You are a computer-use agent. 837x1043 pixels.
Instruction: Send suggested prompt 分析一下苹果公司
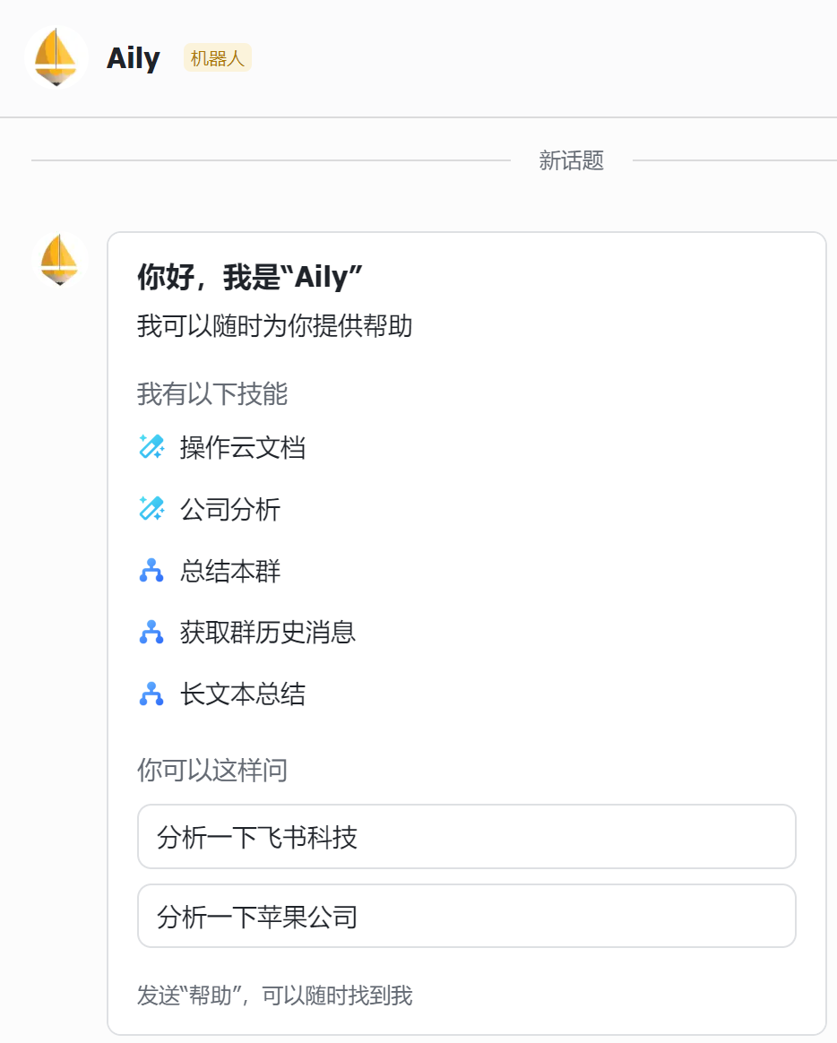tap(466, 916)
